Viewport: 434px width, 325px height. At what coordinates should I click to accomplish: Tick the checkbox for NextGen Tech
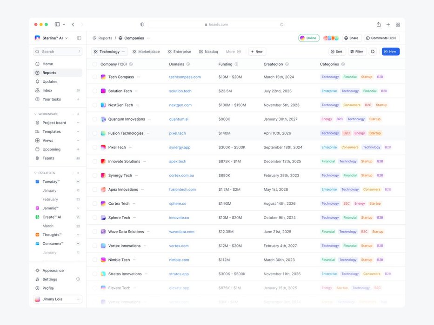[95, 105]
